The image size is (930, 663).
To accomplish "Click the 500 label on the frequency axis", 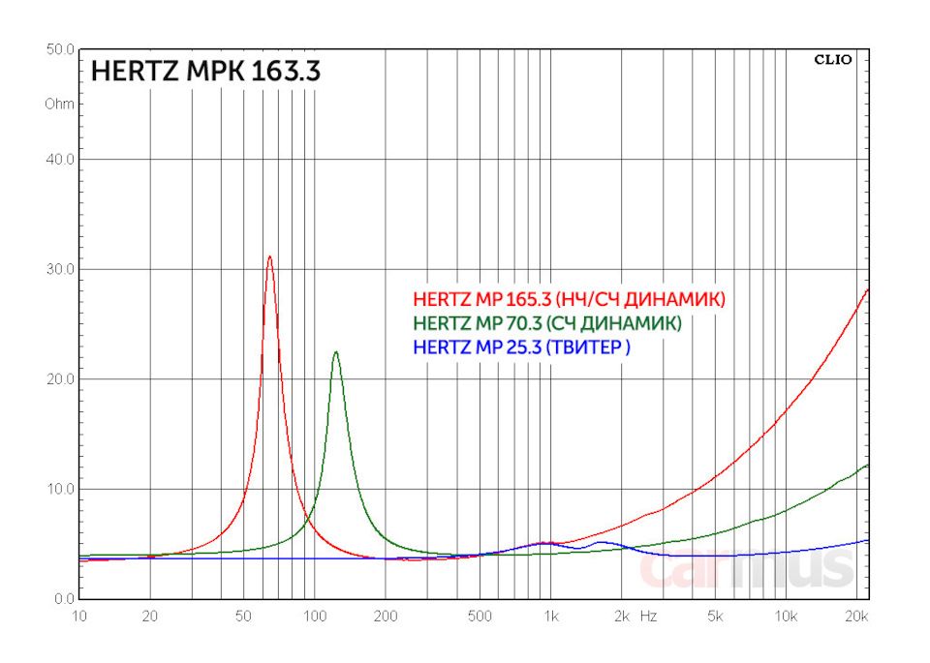I will (480, 617).
